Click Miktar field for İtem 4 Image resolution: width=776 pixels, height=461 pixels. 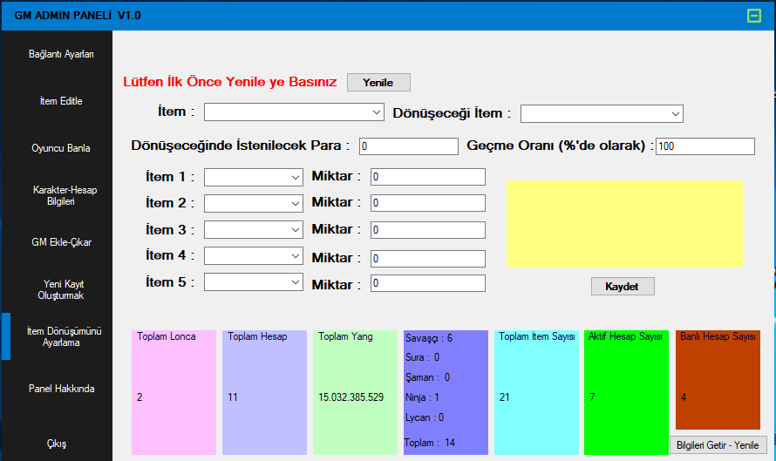point(428,259)
